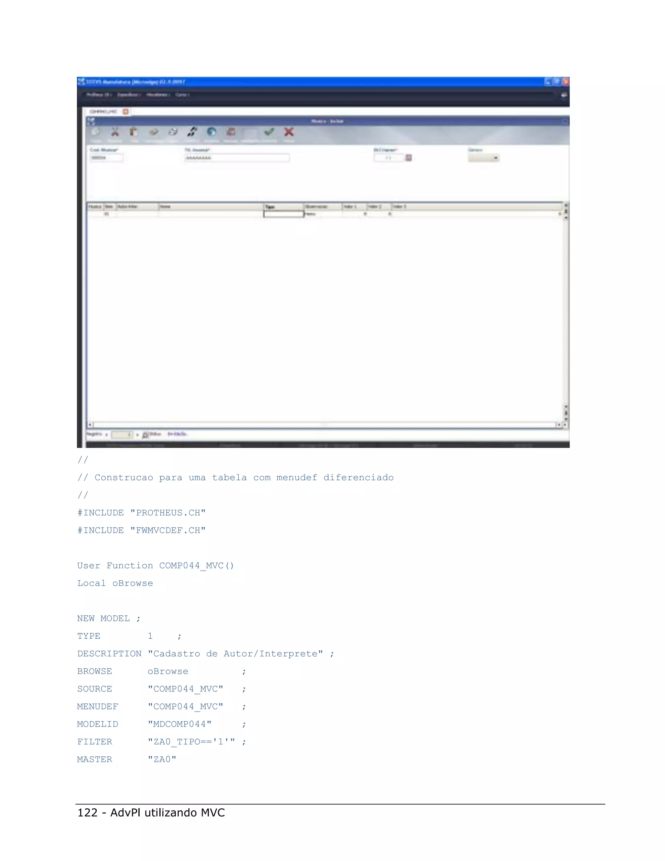Open the Genero dropdown
Image resolution: width=665 pixels, height=861 pixels.
(x=483, y=158)
